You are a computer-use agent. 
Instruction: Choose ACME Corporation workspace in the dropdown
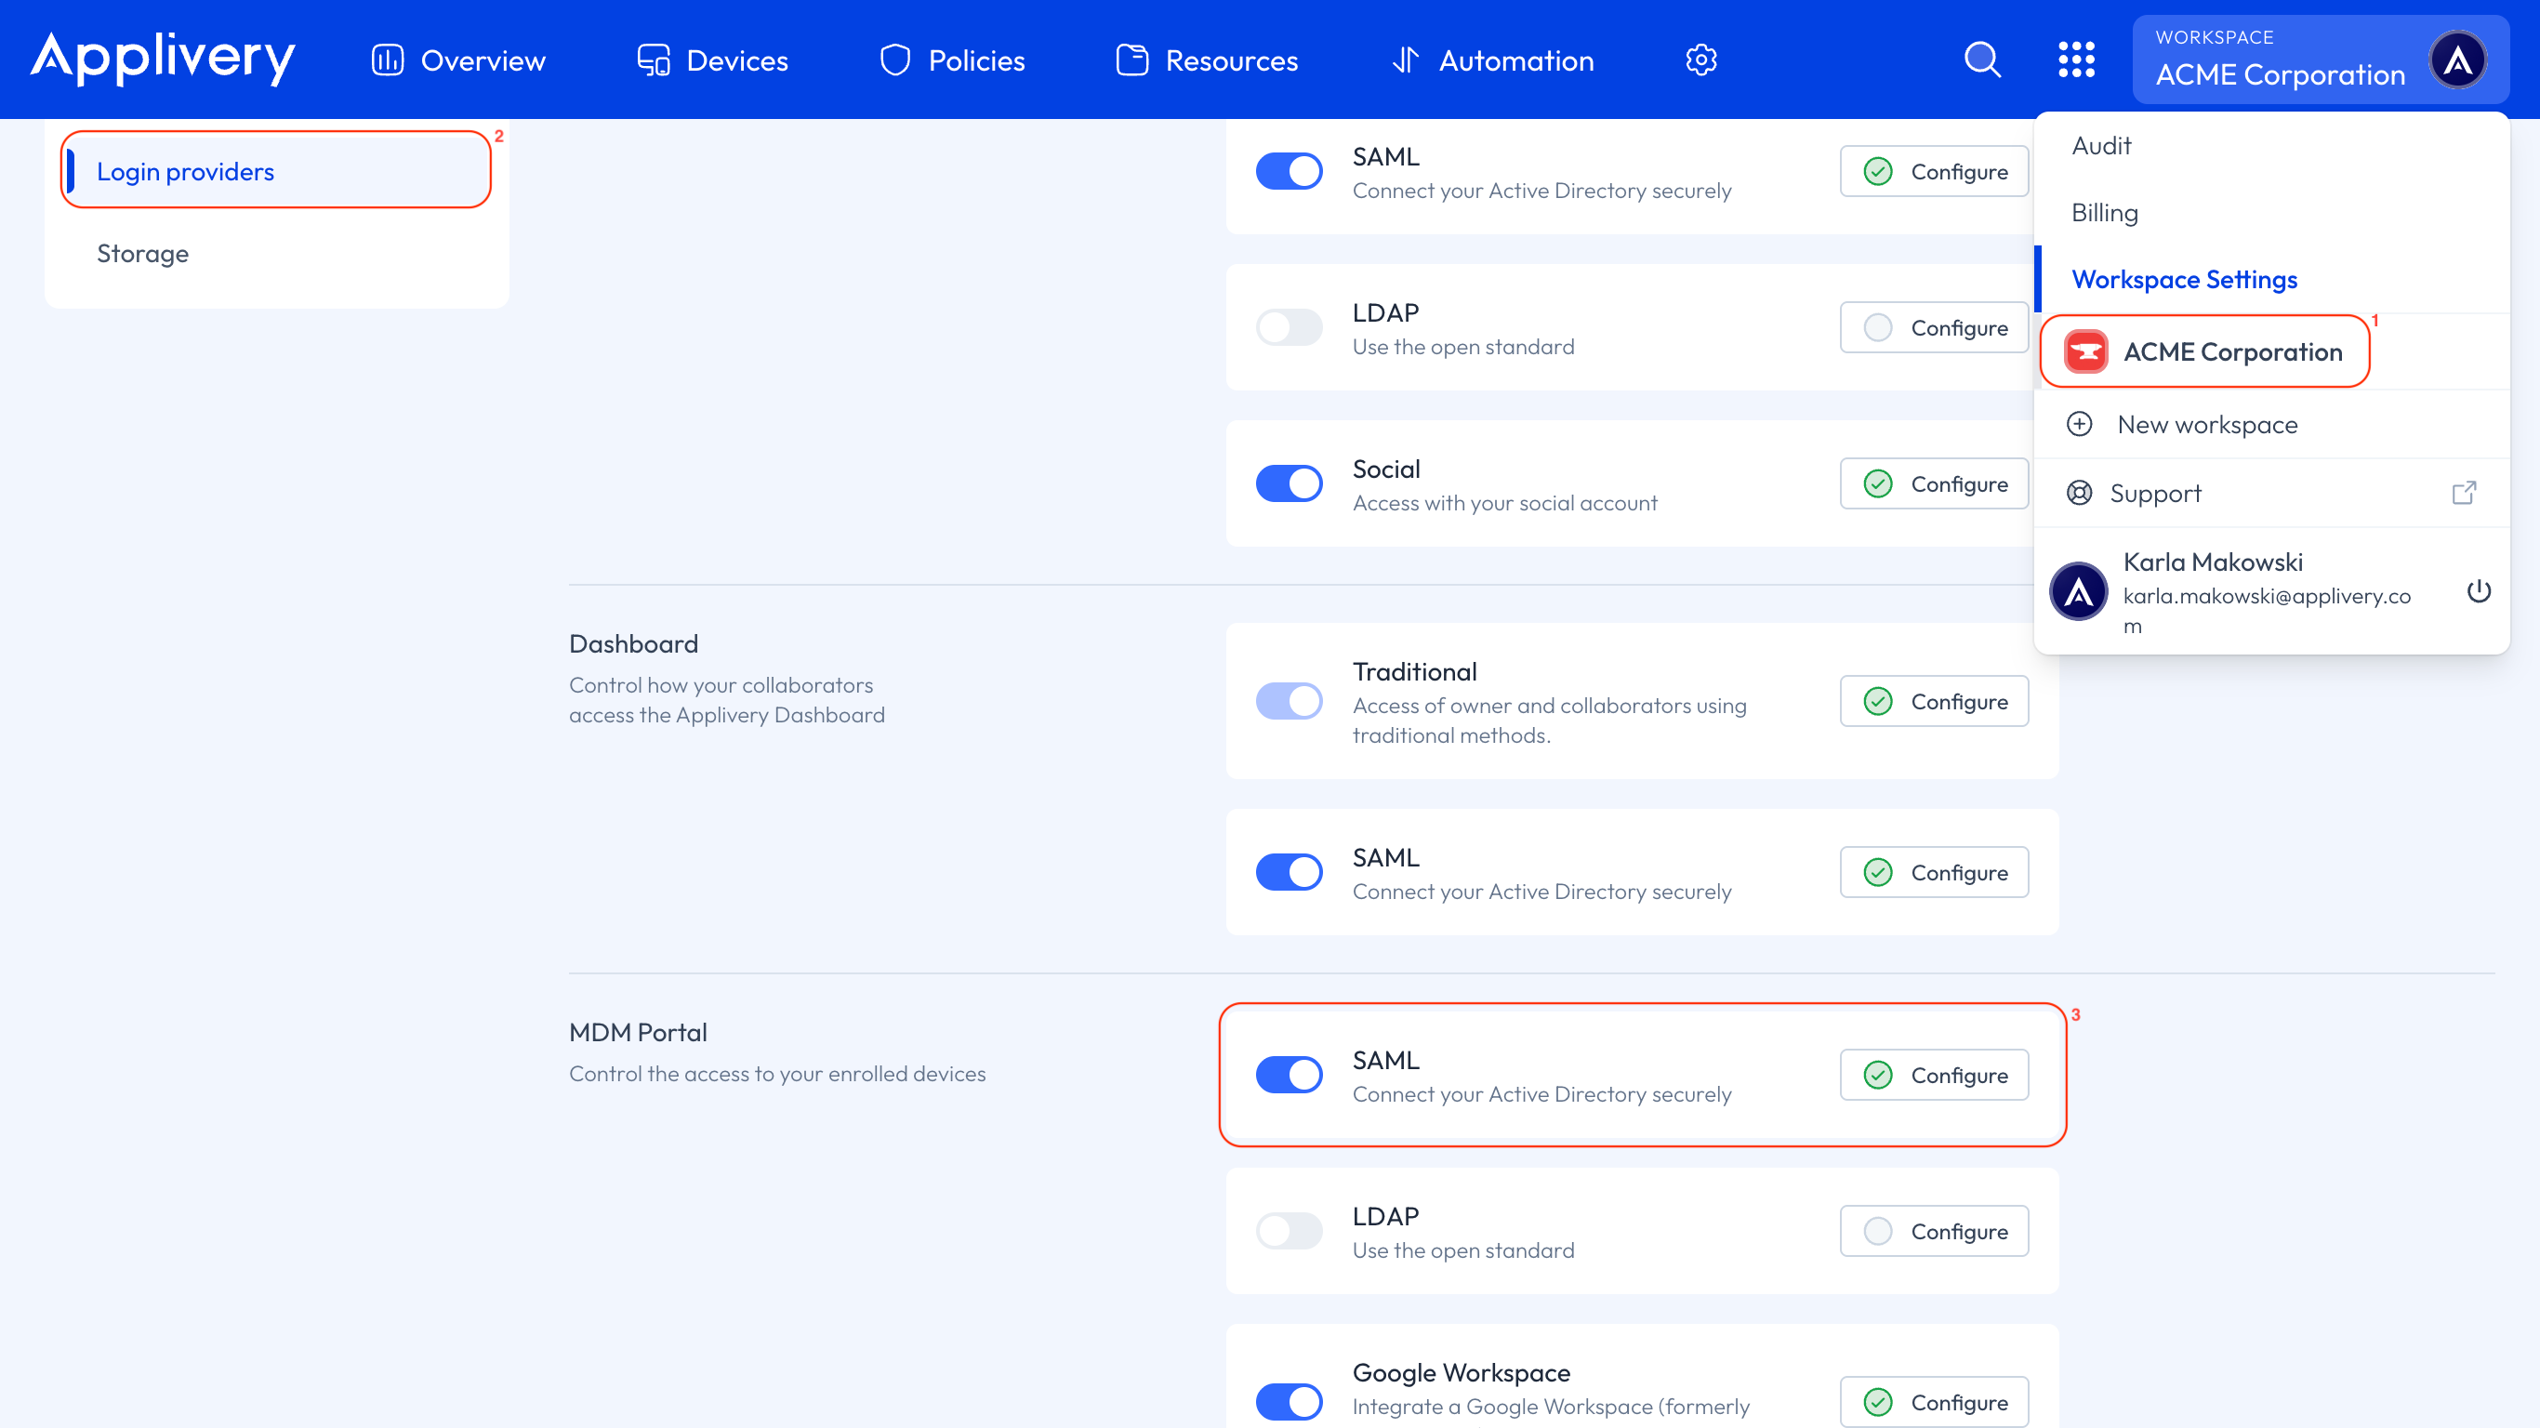2232,351
